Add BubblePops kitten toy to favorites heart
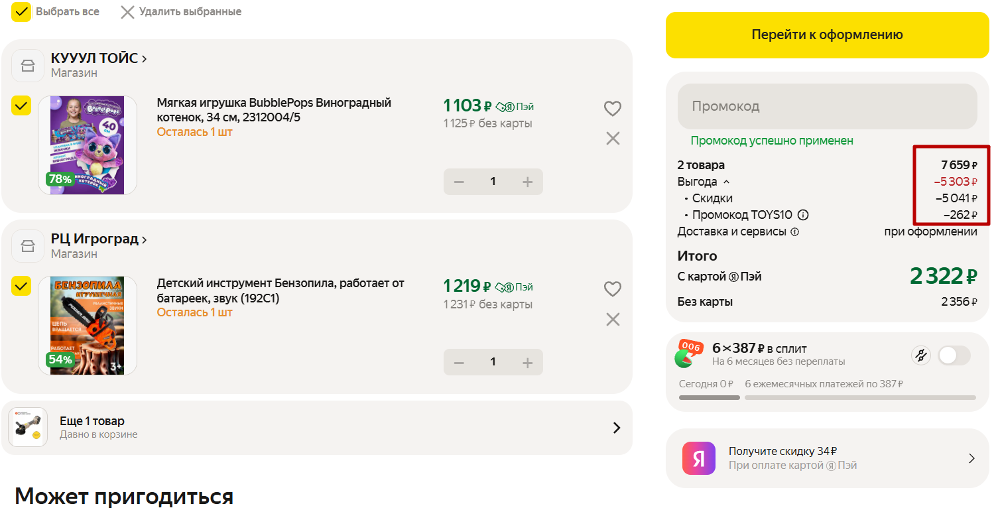The image size is (998, 510). tap(613, 108)
